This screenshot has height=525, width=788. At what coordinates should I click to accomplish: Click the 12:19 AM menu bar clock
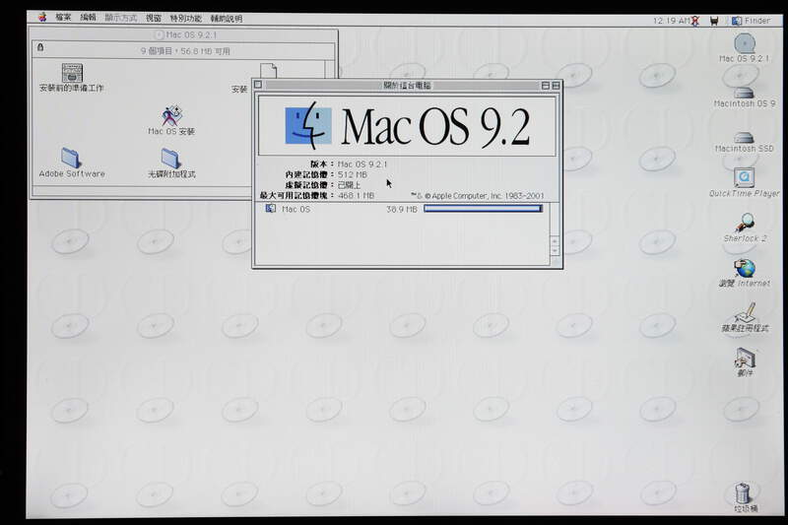pyautogui.click(x=671, y=21)
